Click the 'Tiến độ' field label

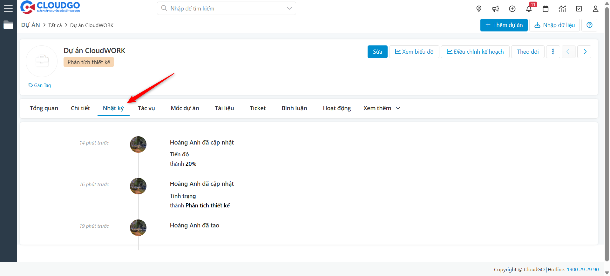(179, 154)
